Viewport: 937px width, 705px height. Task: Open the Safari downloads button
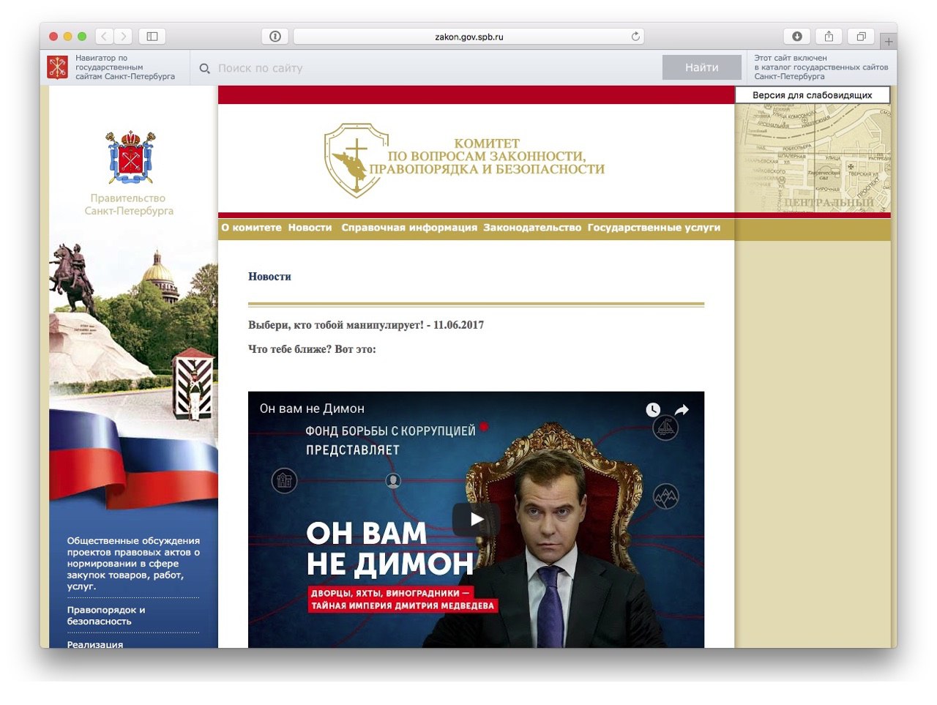tap(797, 36)
